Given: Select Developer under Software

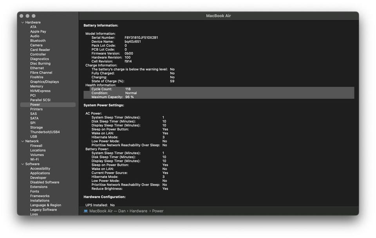Looking at the screenshot, I should (x=38, y=178).
